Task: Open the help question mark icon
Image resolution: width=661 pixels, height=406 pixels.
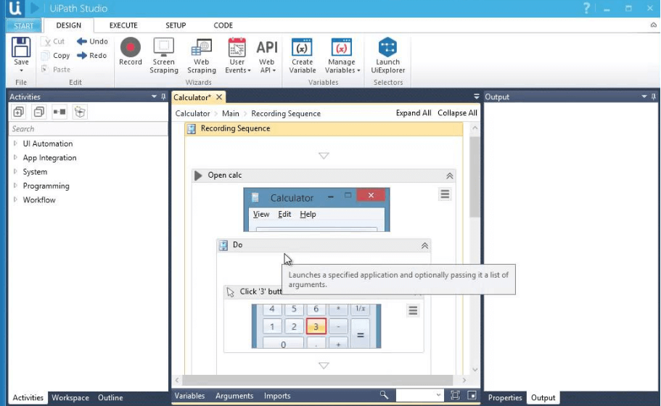Action: pos(586,8)
